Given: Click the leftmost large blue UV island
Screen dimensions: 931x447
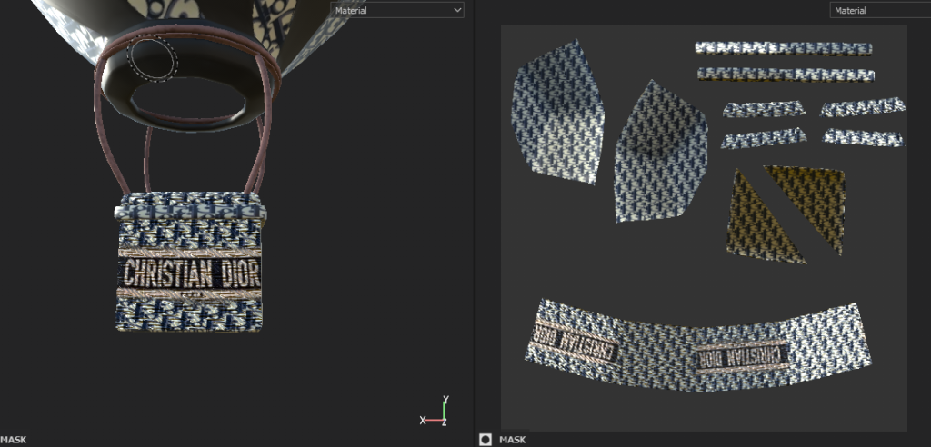Looking at the screenshot, I should tap(556, 113).
